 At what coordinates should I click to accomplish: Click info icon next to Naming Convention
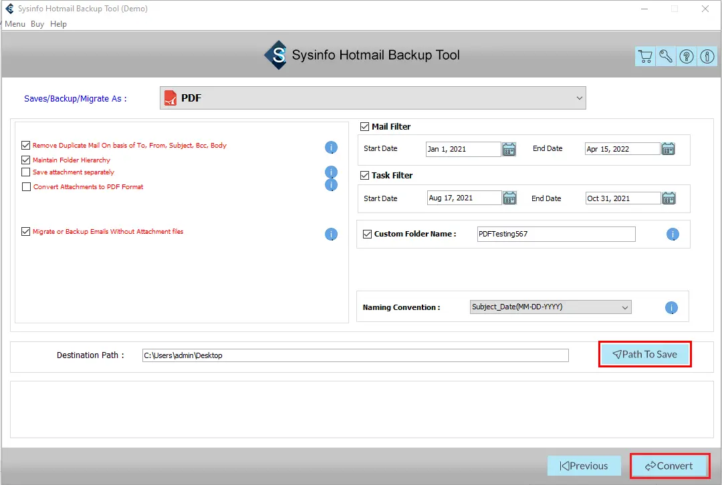pyautogui.click(x=671, y=308)
